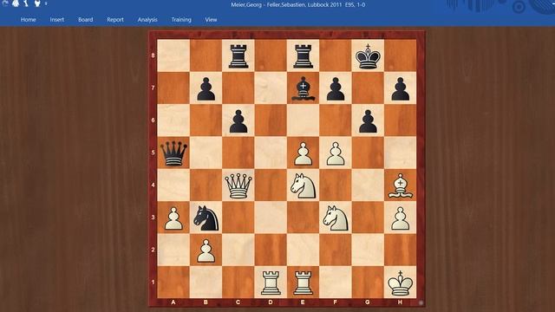This screenshot has height=312, width=555.
Task: Pick the white pawn on e5
Action: tap(304, 154)
